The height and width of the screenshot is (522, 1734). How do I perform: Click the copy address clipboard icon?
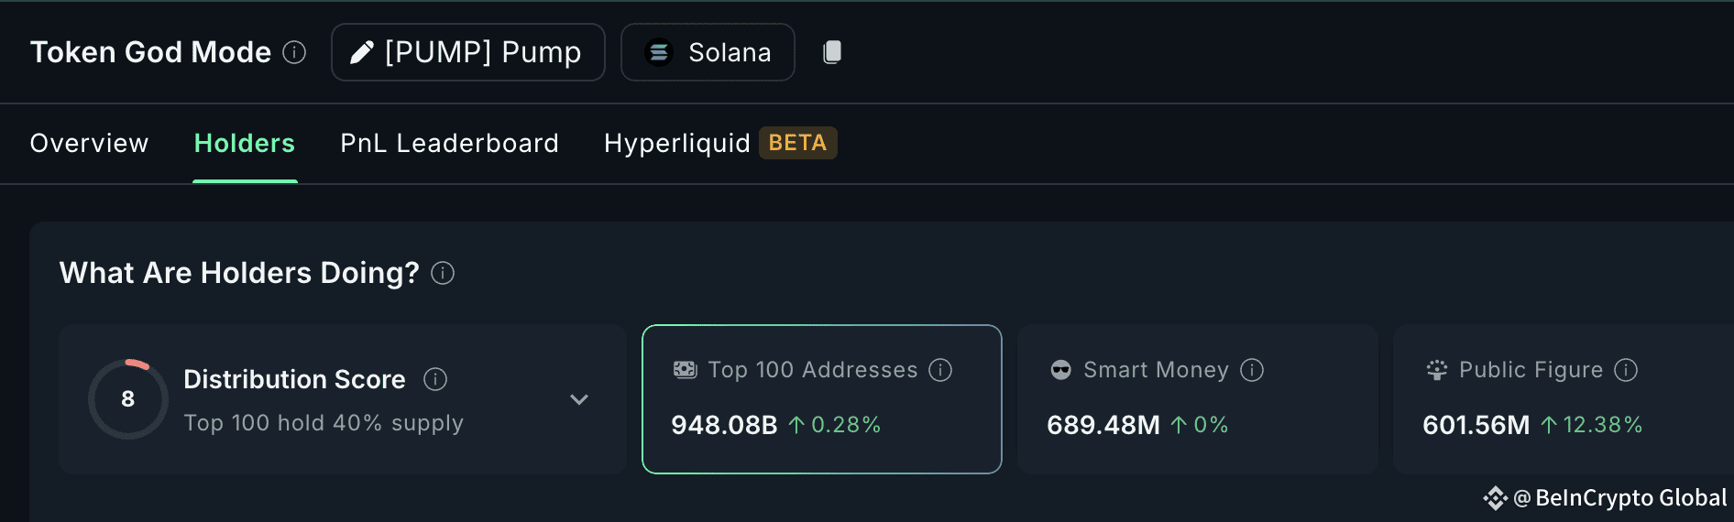[x=832, y=52]
